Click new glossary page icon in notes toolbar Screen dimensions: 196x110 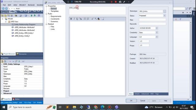pyautogui.click(x=103, y=19)
